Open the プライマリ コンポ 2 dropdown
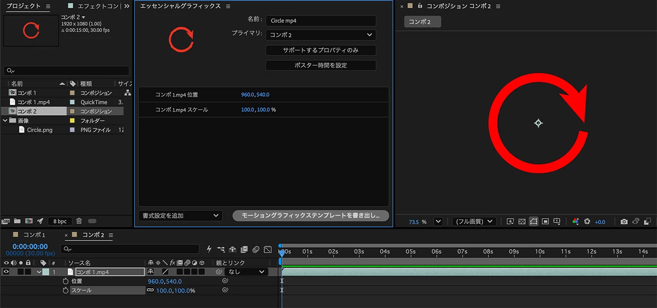Image resolution: width=657 pixels, height=308 pixels. 320,35
